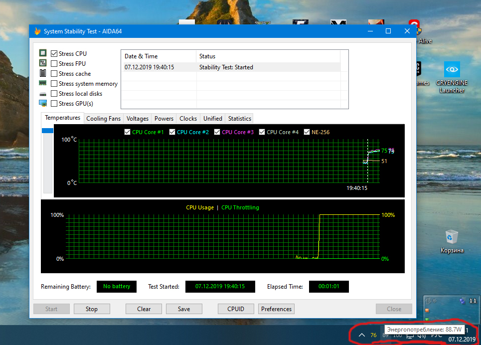Open the Clocks tab
This screenshot has height=345, width=481.
coord(188,119)
